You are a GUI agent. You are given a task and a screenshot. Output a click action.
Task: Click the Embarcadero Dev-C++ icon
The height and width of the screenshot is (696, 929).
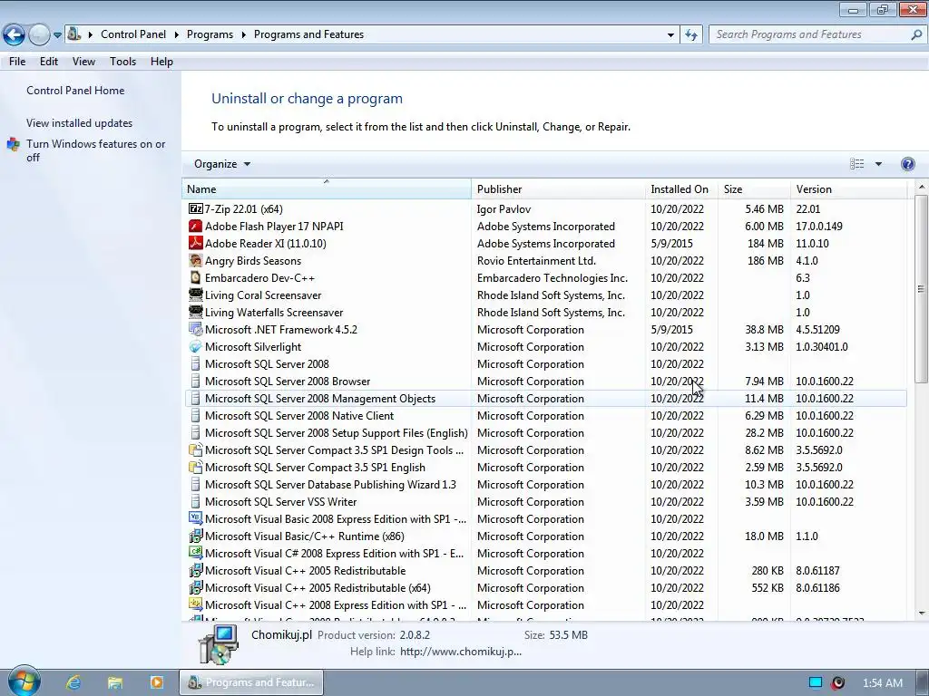tap(196, 277)
